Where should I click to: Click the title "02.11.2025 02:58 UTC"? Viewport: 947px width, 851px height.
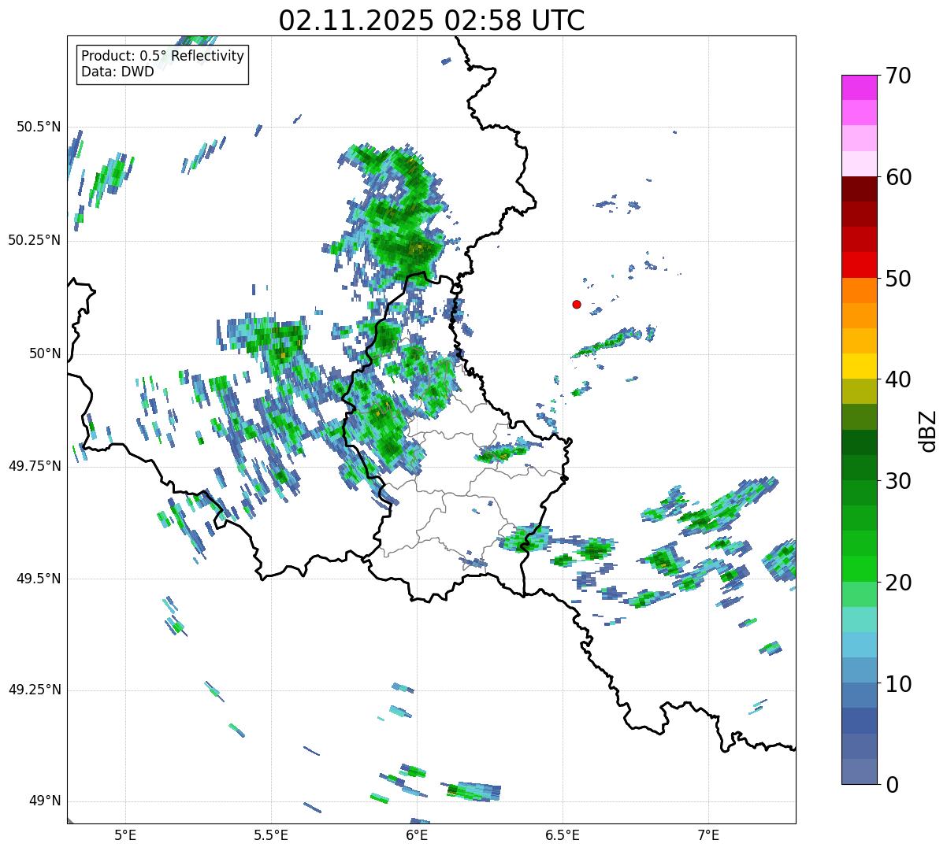[x=432, y=20]
